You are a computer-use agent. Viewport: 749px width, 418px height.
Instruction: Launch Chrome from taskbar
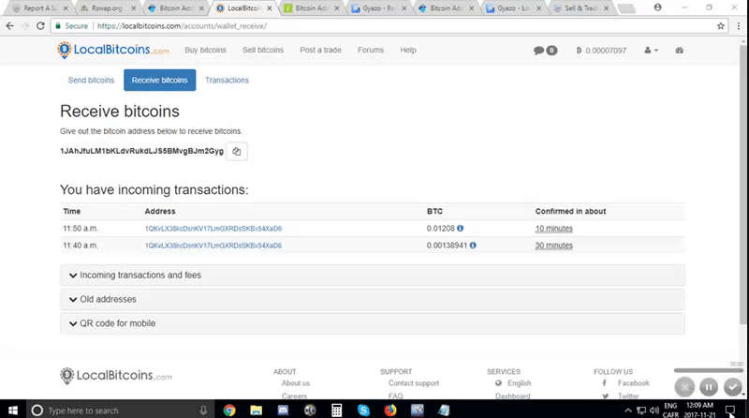(x=229, y=411)
